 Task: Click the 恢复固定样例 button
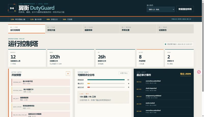[185, 9]
